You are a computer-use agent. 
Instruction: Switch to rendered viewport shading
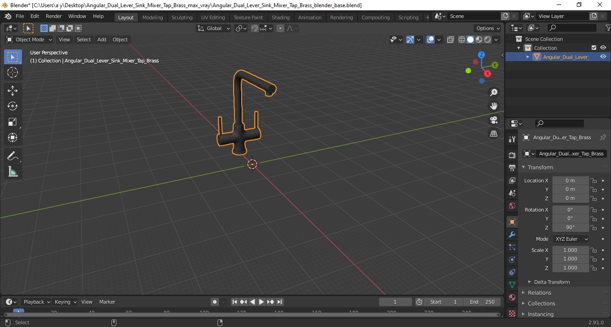tap(487, 40)
